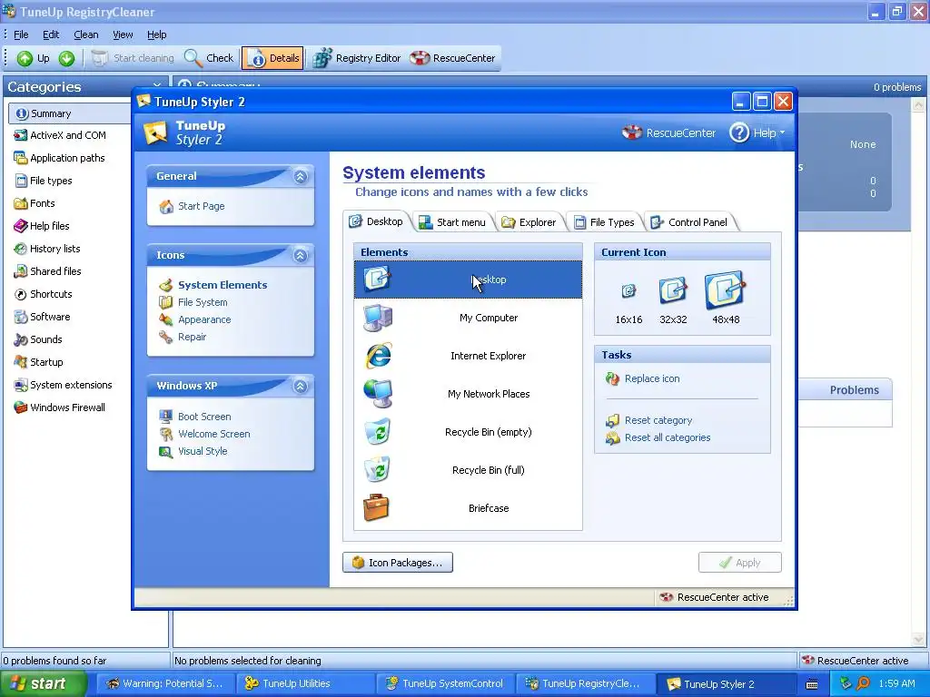Switch to the Desktop tab

tap(376, 221)
